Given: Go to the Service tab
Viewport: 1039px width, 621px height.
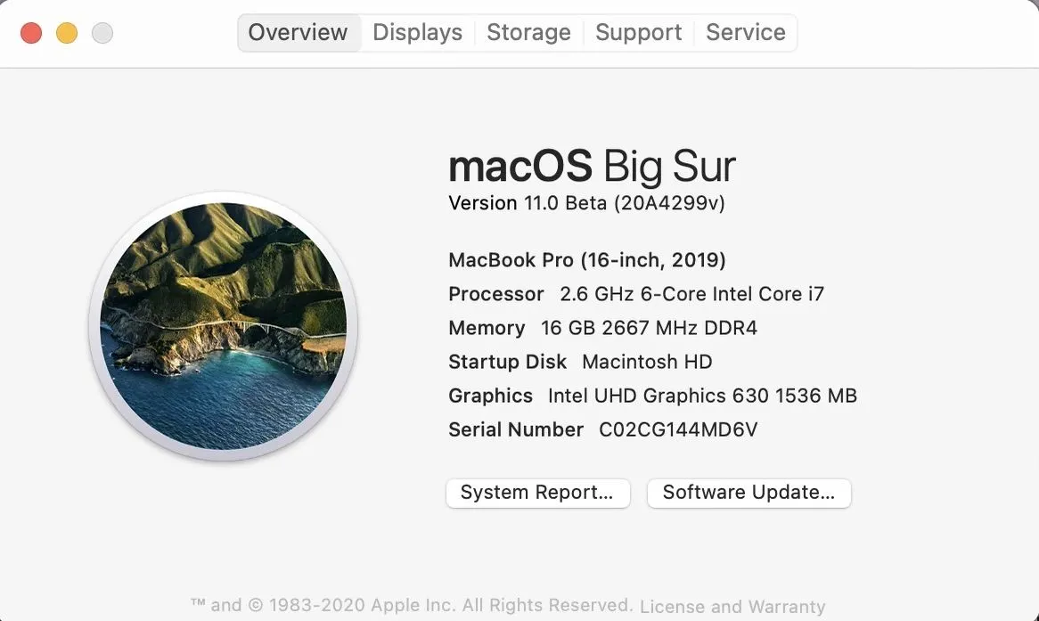Looking at the screenshot, I should 745,33.
